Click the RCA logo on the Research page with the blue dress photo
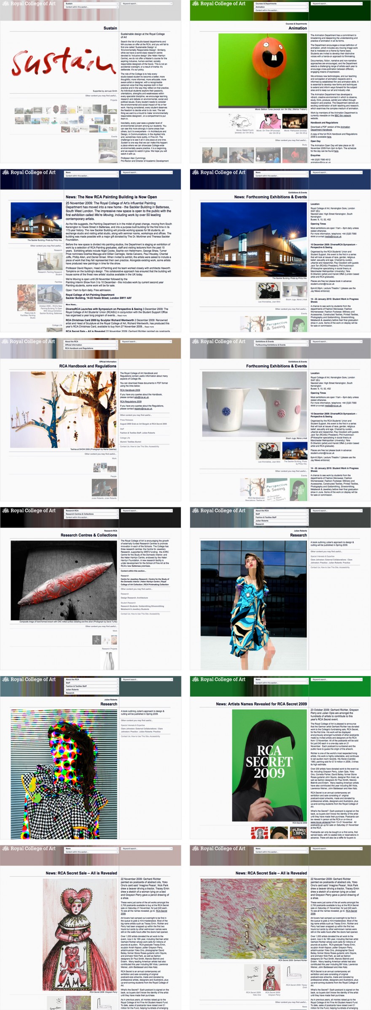Viewport: 371px width, 1010px height. coord(218,510)
